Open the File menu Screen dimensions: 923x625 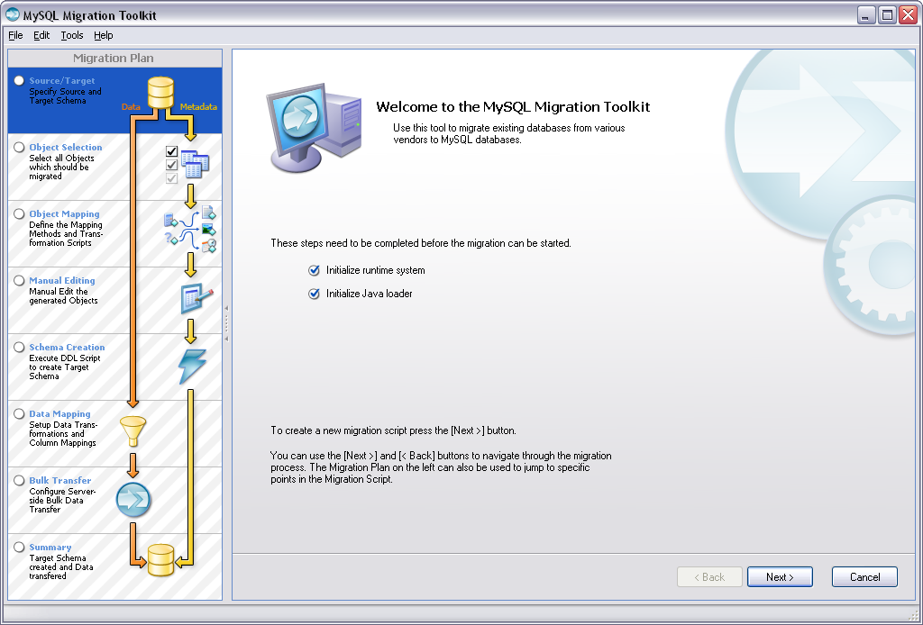(x=15, y=35)
